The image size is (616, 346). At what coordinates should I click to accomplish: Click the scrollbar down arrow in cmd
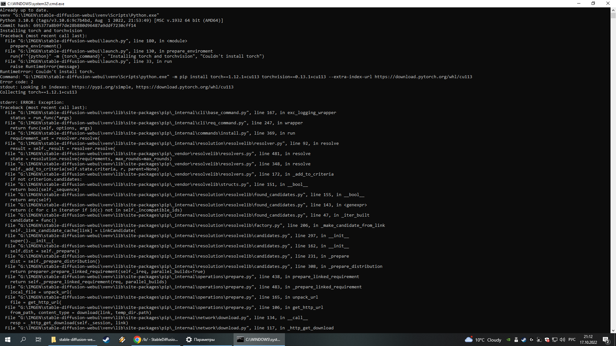[x=613, y=331]
